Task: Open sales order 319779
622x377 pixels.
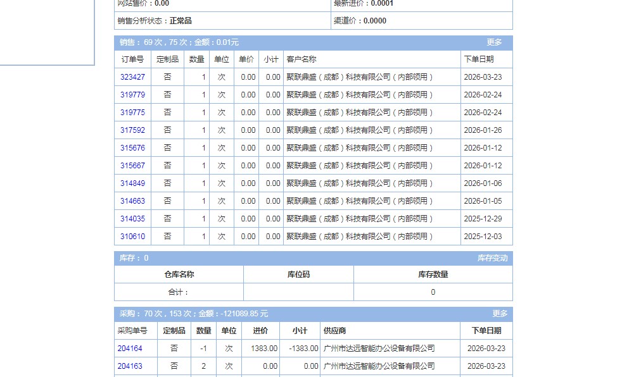Action: pos(132,95)
